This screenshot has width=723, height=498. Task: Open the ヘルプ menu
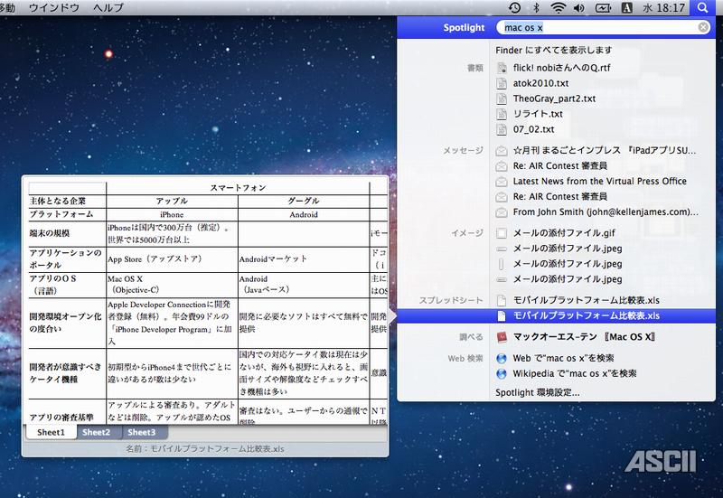(x=108, y=7)
